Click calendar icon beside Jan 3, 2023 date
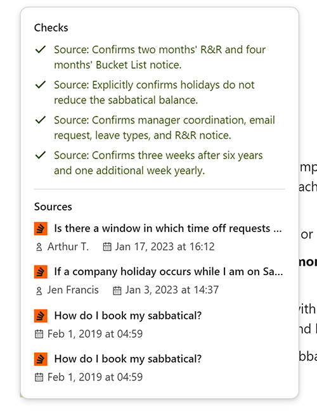 point(117,290)
